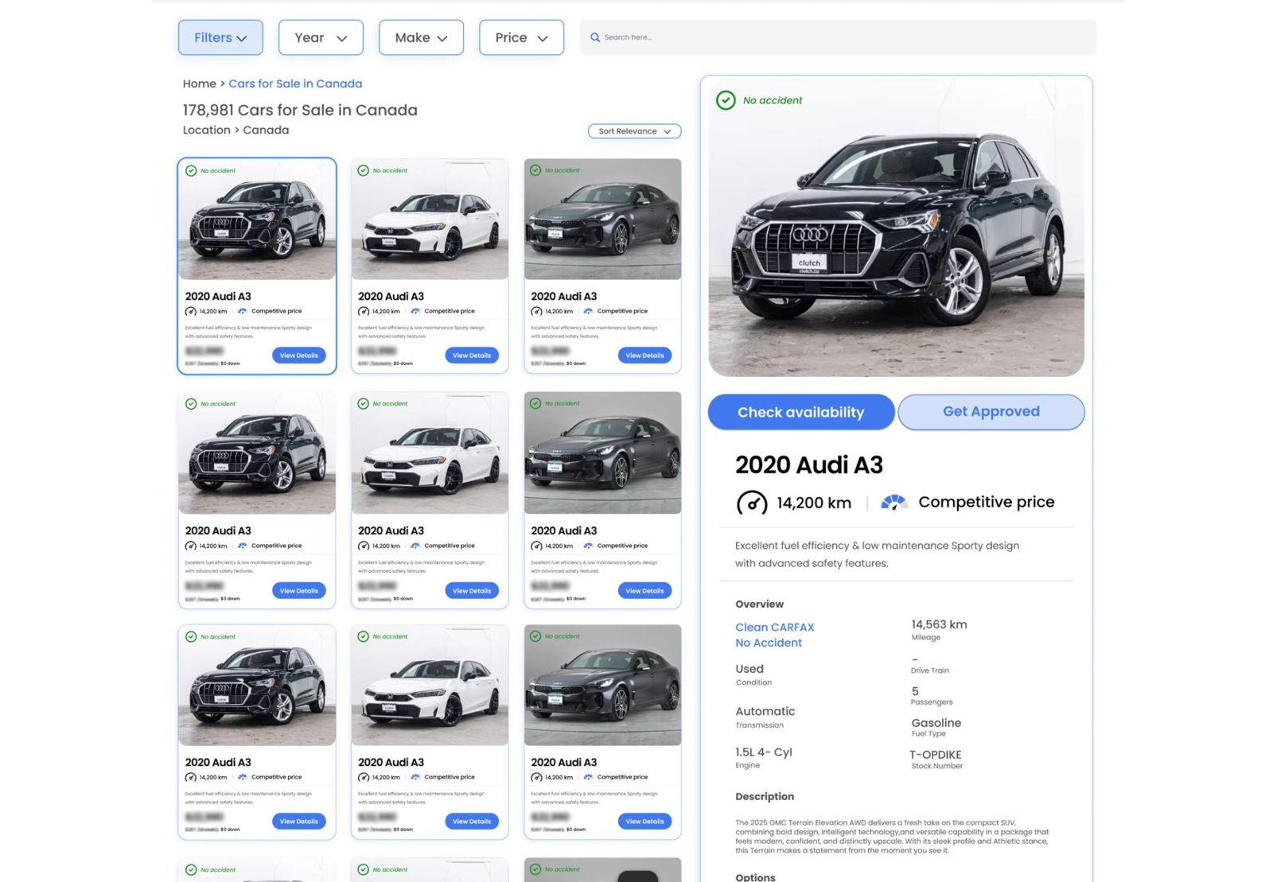
Task: Select the second-row grey sedan thumbnail
Action: tap(602, 453)
